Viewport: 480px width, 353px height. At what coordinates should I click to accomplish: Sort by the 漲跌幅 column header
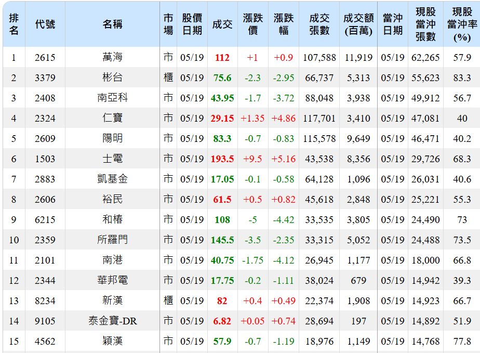[284, 24]
